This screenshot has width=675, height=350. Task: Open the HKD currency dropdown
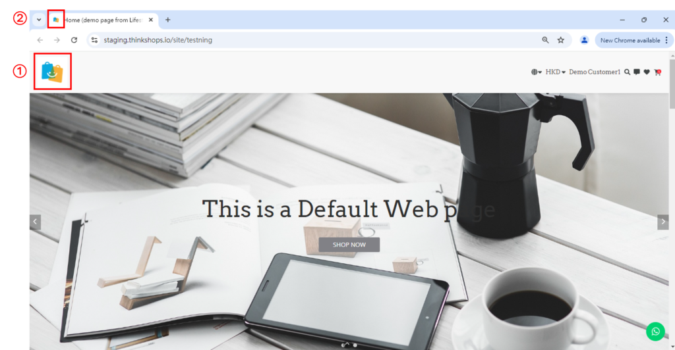(x=555, y=72)
